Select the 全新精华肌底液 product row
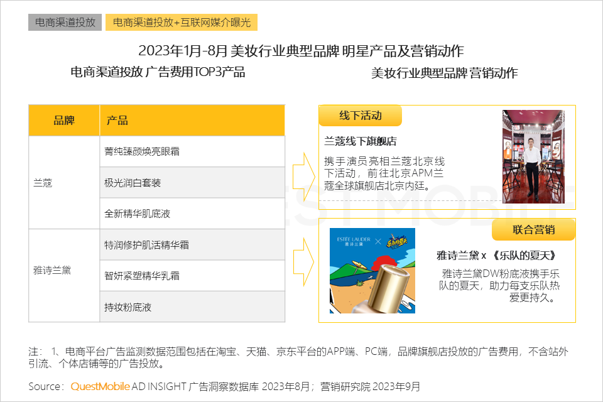The height and width of the screenshot is (402, 603). [192, 214]
